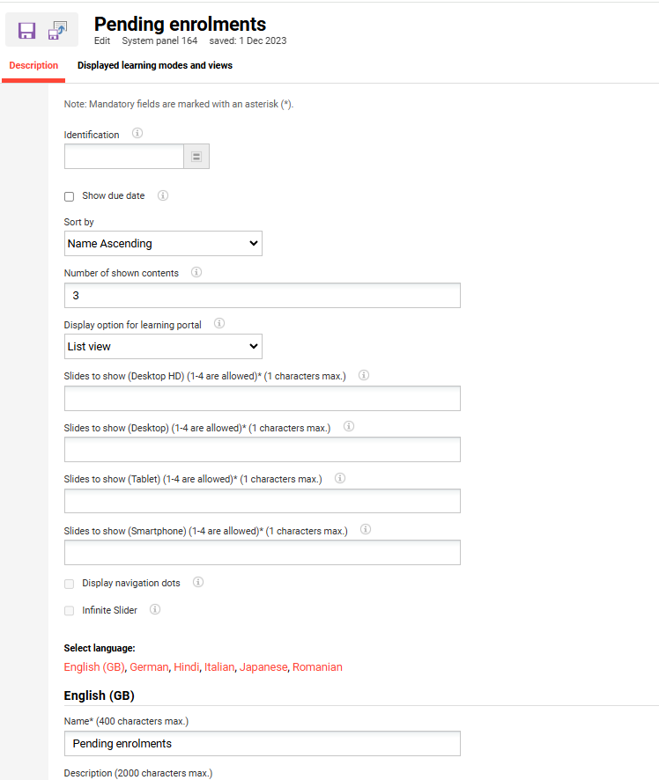Open the Identification field picker icon
This screenshot has width=659, height=780.
click(196, 157)
